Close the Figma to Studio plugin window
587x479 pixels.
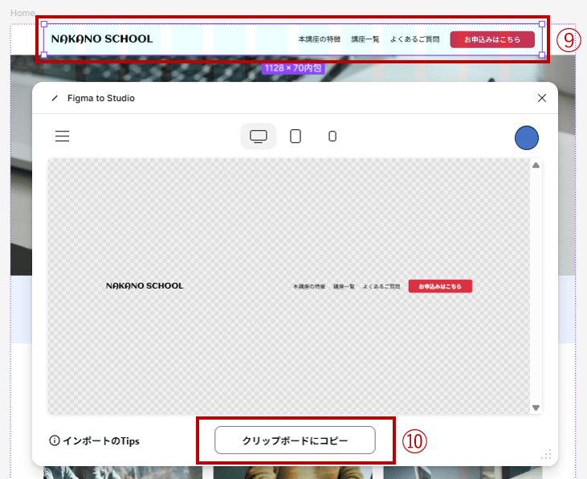coord(542,98)
